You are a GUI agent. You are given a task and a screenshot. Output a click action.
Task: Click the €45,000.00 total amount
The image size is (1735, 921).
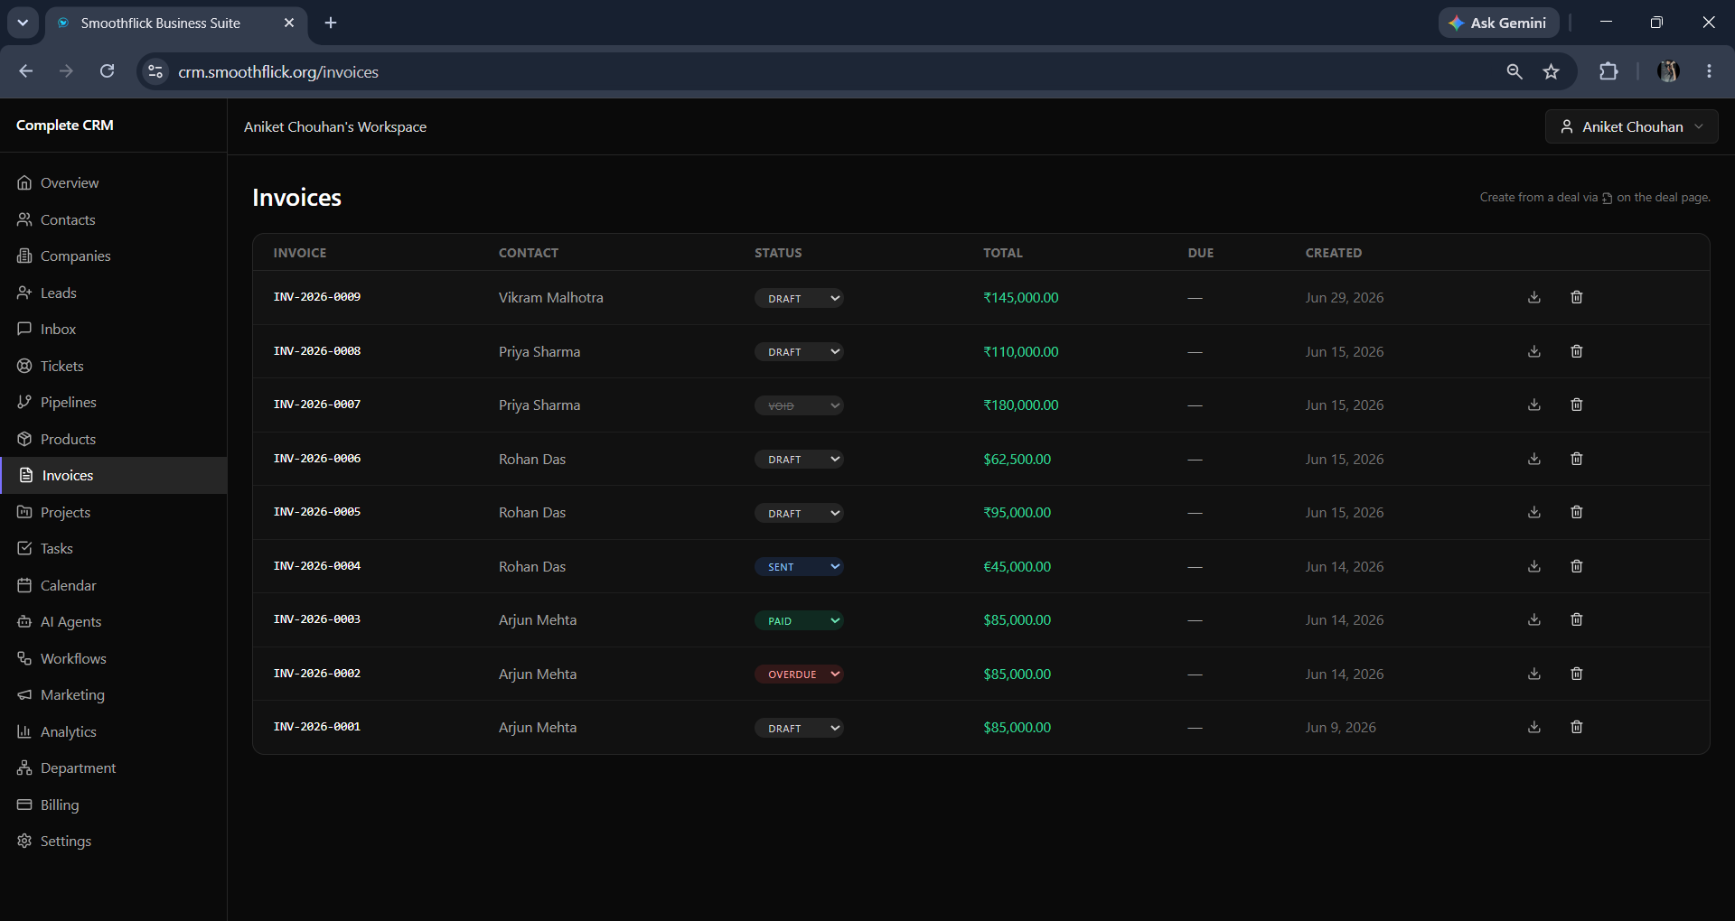point(1018,566)
